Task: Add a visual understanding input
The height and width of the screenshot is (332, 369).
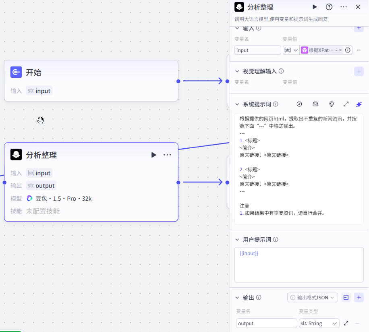Action: point(359,71)
